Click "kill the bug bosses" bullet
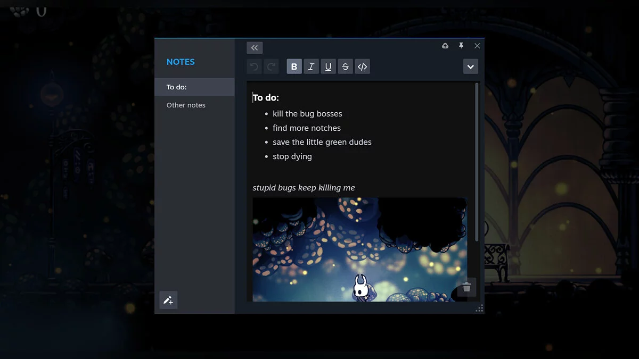This screenshot has height=359, width=639. click(307, 114)
